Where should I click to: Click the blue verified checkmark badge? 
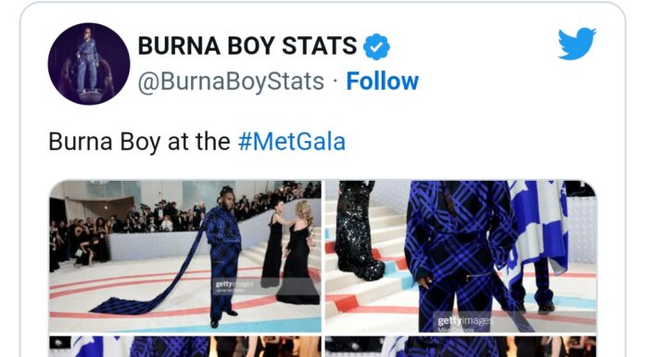(x=376, y=46)
